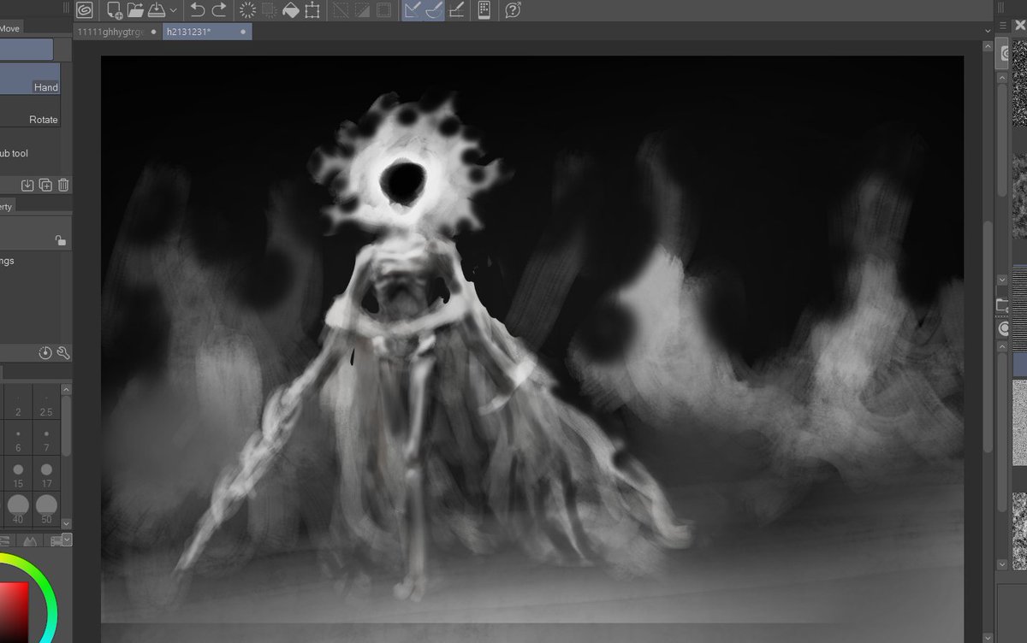The image size is (1027, 643).
Task: Click the bottom scroll-down arrow on right panel
Action: point(1002,565)
